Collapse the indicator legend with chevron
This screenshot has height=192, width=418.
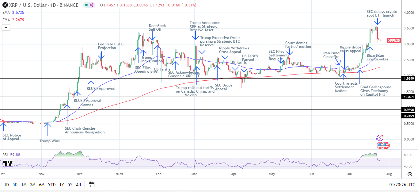click(6, 28)
